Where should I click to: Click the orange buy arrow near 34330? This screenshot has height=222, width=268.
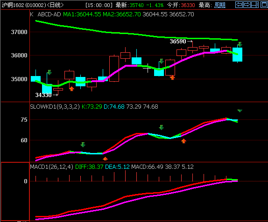click(x=71, y=89)
